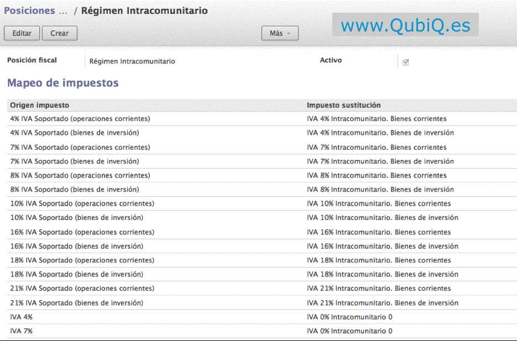Sort by Impuesto sustitución column header

(343, 105)
